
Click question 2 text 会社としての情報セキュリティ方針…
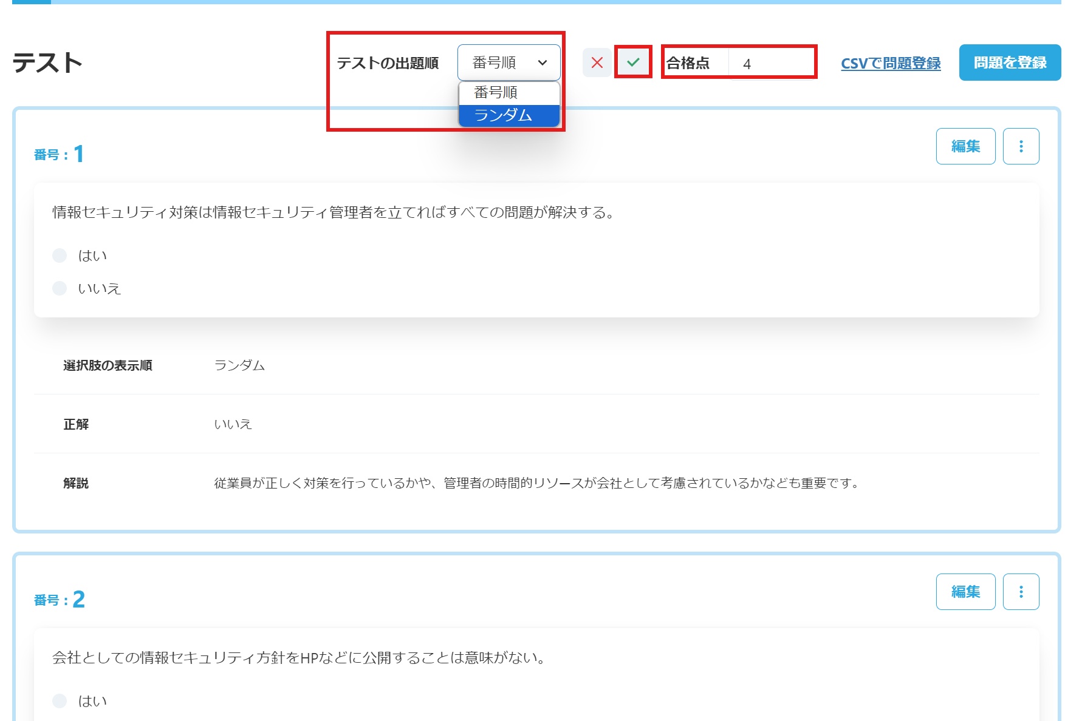[300, 658]
